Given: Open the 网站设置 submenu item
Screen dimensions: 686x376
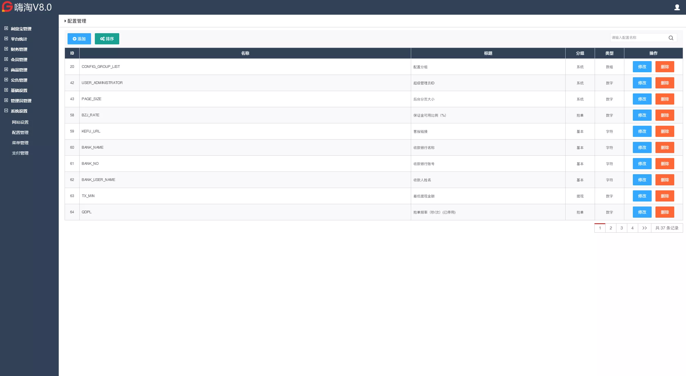Looking at the screenshot, I should click(20, 122).
